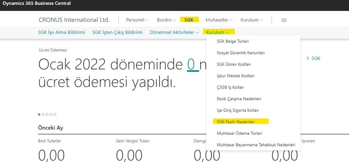Expand the Bordro menu
This screenshot has height=162, width=349.
coord(167,20)
